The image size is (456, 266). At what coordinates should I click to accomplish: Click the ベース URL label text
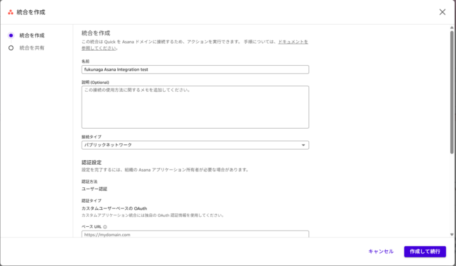pyautogui.click(x=91, y=226)
